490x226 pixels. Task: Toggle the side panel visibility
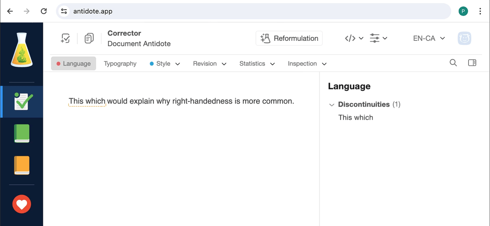[x=472, y=63]
